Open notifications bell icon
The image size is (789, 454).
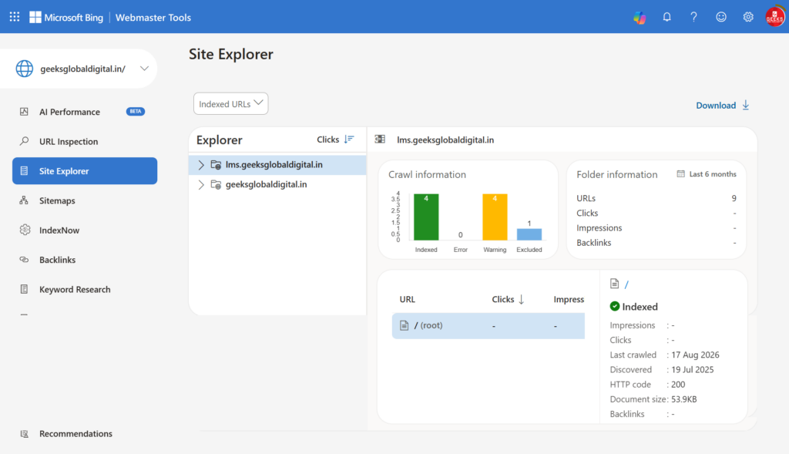click(x=666, y=17)
